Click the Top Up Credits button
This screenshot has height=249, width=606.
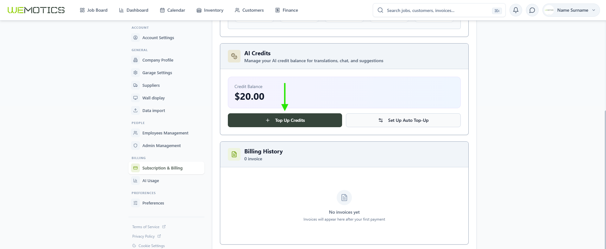[285, 120]
